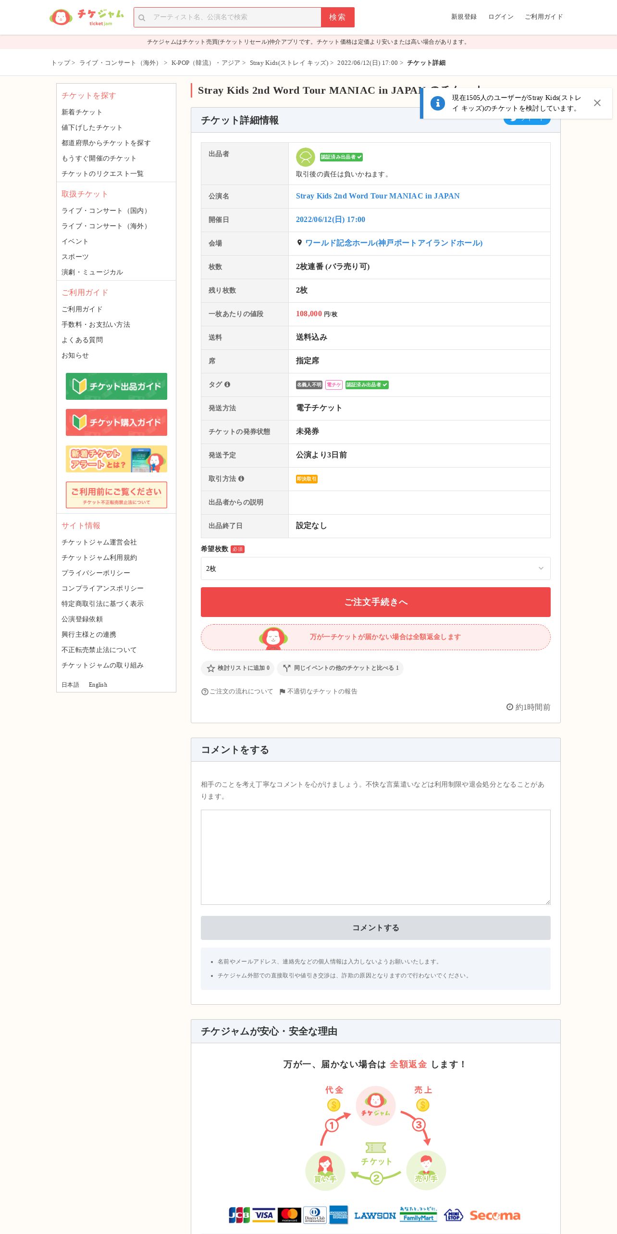
Task: Compare other tickets for same event
Action: [x=340, y=668]
